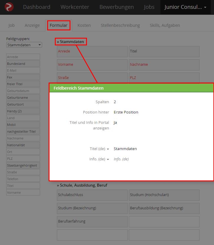
Task: Click the Studium (Bezeichnung) field cell
Action: pos(92,208)
